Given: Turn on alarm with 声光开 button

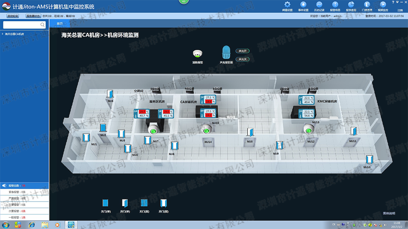Looking at the screenshot, I should (x=243, y=51).
